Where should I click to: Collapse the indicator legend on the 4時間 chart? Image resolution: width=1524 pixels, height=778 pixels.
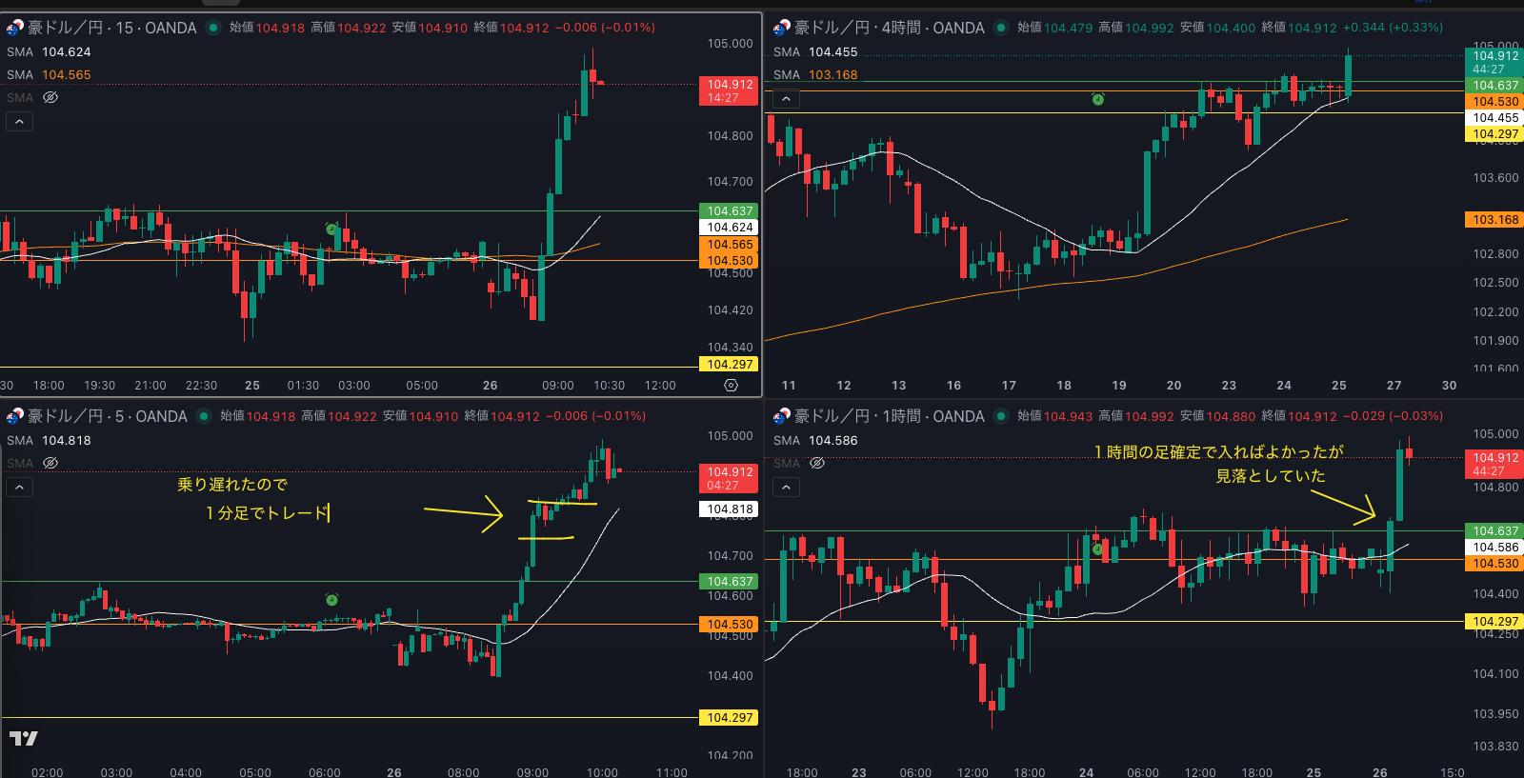coord(786,98)
